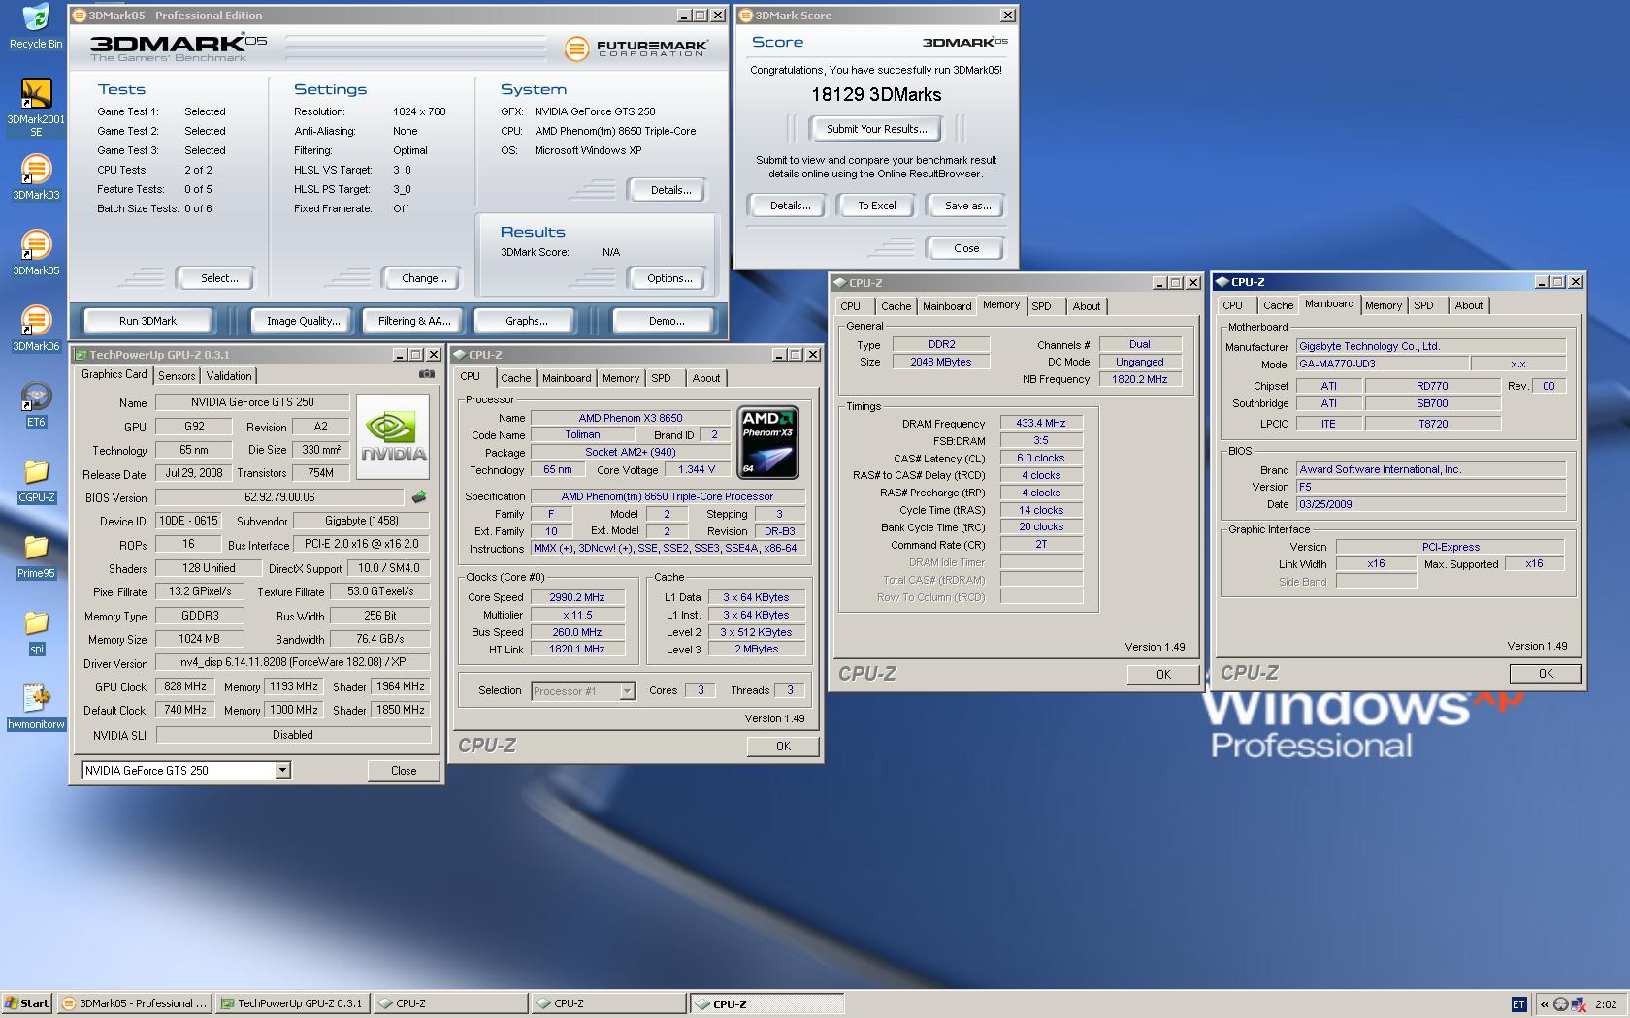The height and width of the screenshot is (1018, 1630).
Task: Click the Demo... button in 3DMark05
Action: (666, 321)
